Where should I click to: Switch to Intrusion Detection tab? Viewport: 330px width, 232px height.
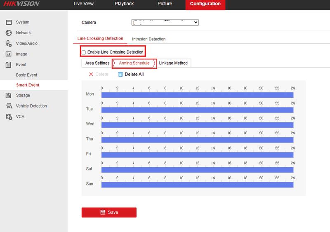click(x=149, y=39)
